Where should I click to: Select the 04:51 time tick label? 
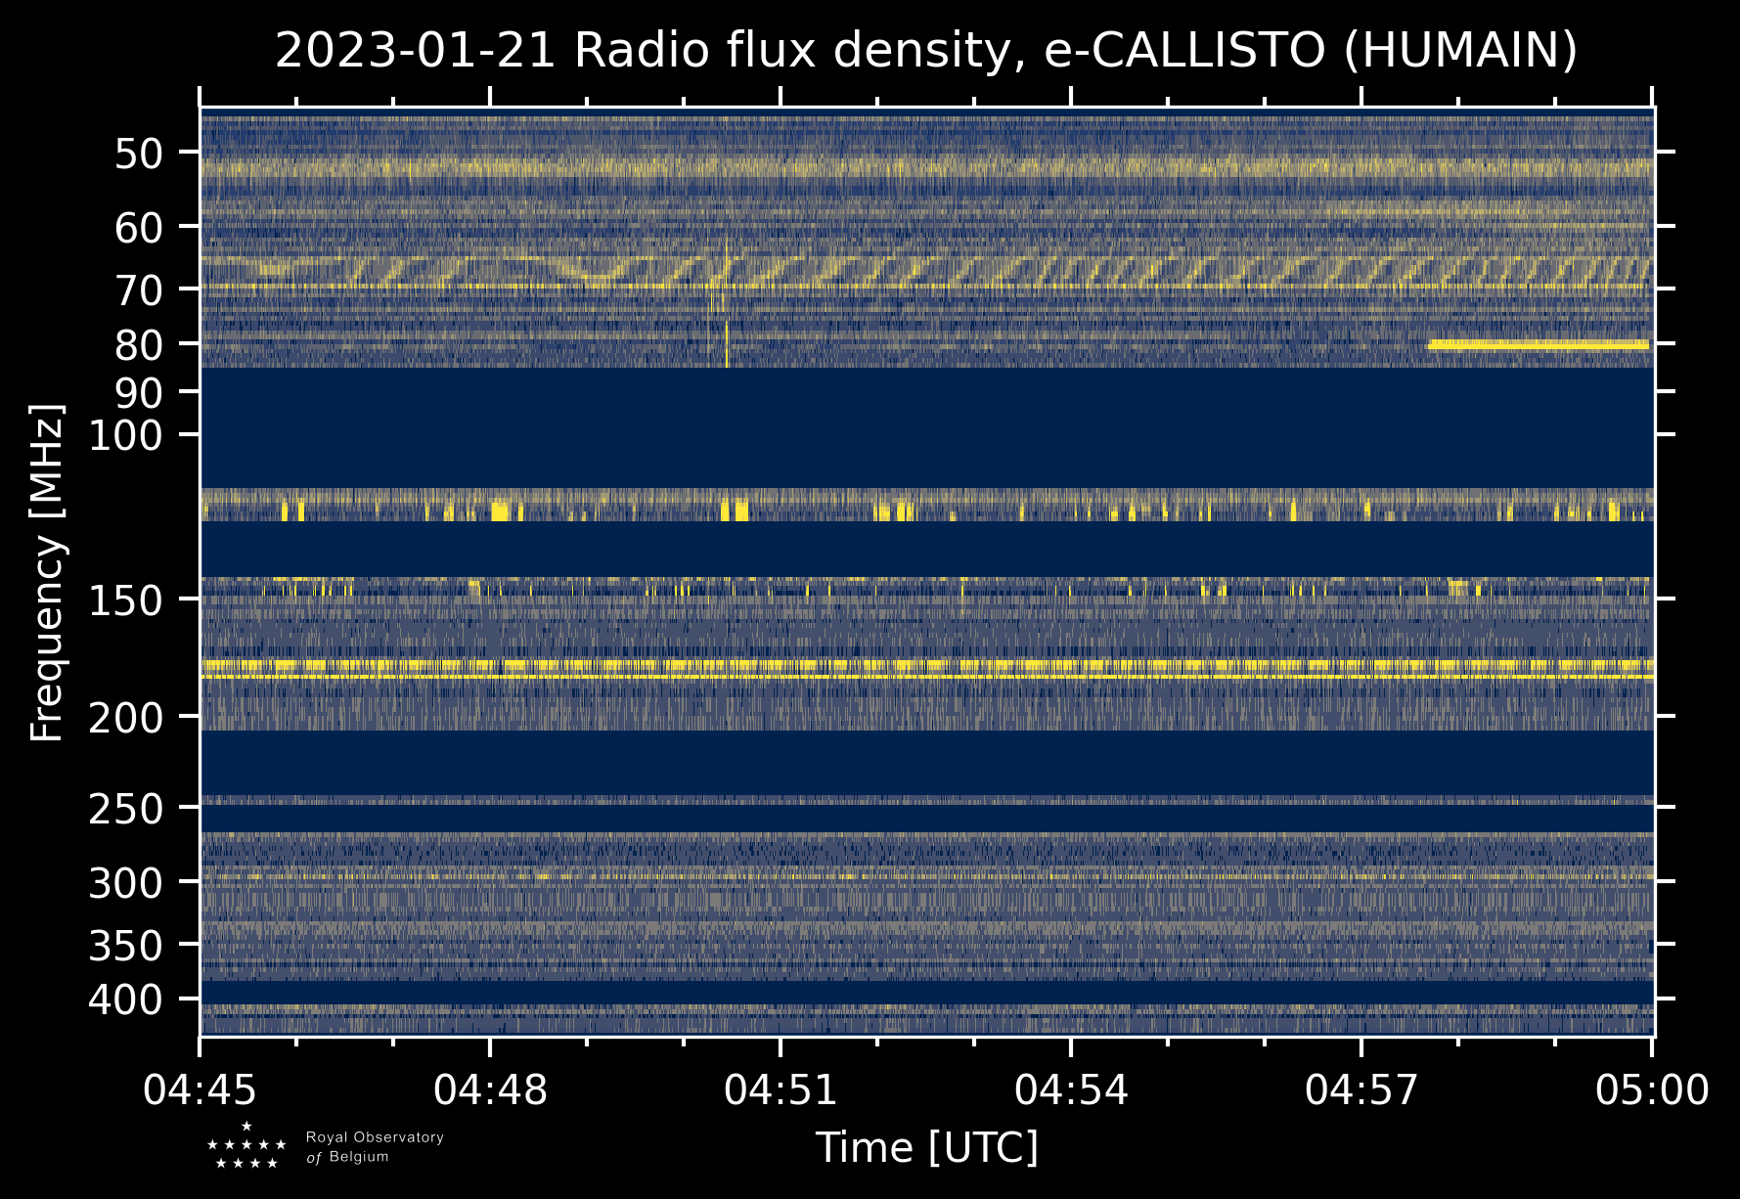pos(781,1090)
